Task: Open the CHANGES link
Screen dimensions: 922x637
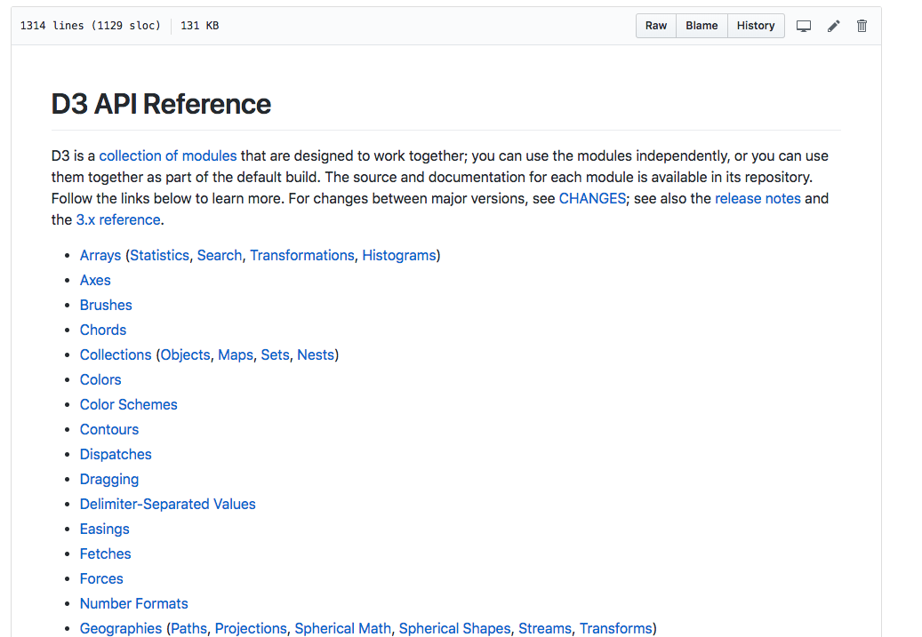Action: [592, 199]
